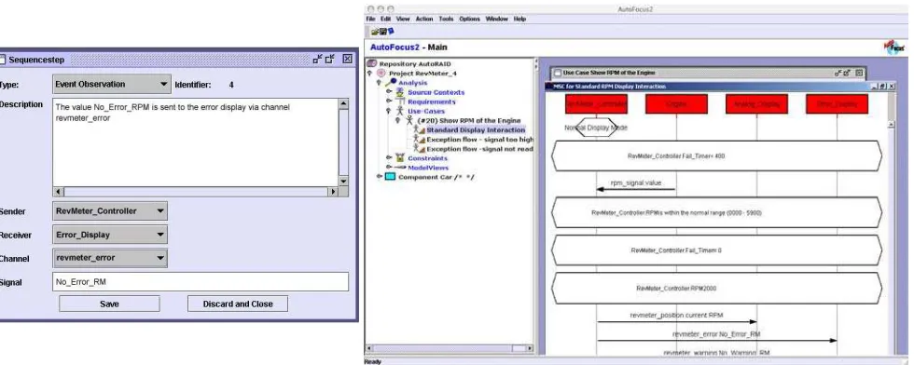914x365 pixels.
Task: Select Standard Display Interaction in tree
Action: (476, 129)
